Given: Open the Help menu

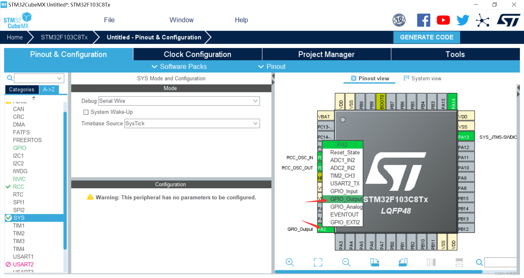Looking at the screenshot, I should 241,20.
